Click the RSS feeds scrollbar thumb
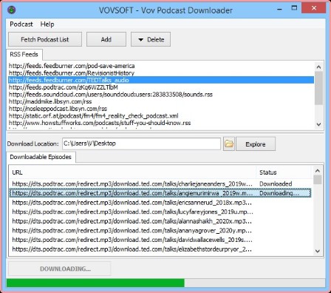The image size is (331, 293). pyautogui.click(x=318, y=88)
